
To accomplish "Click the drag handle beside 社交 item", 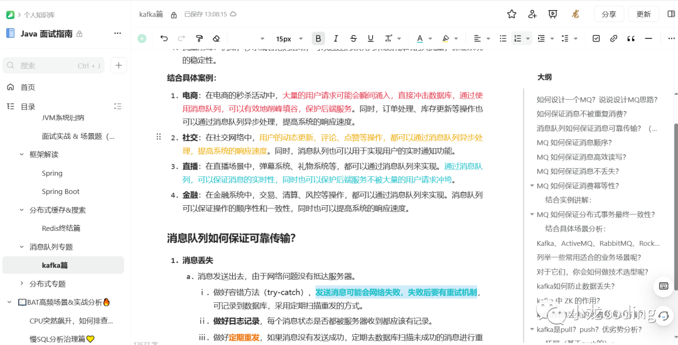I will [x=159, y=137].
